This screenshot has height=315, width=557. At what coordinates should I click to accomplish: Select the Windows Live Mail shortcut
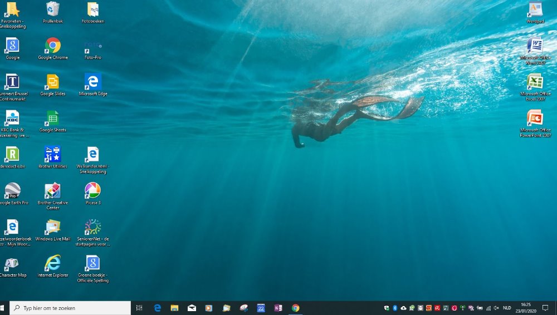tap(53, 227)
